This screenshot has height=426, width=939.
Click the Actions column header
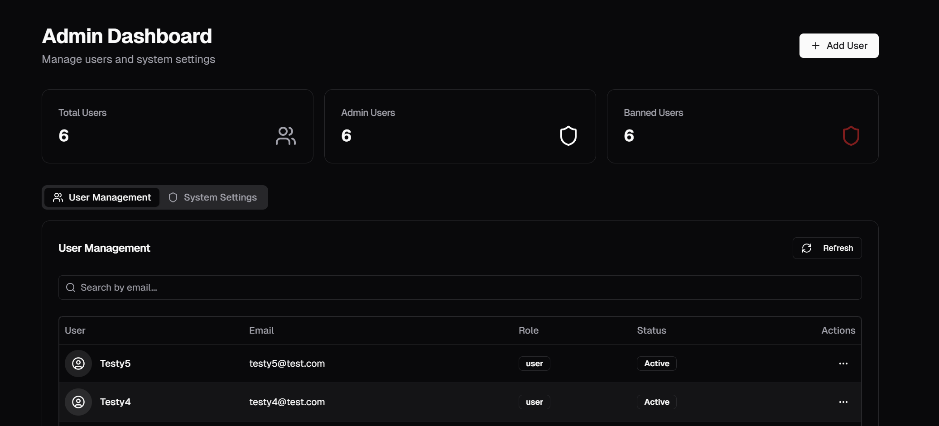pos(838,330)
